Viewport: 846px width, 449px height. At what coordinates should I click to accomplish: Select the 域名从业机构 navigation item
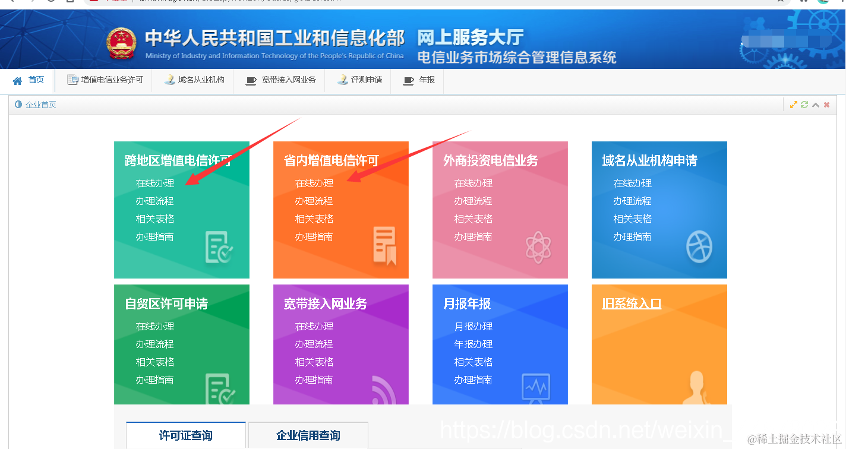pyautogui.click(x=192, y=80)
